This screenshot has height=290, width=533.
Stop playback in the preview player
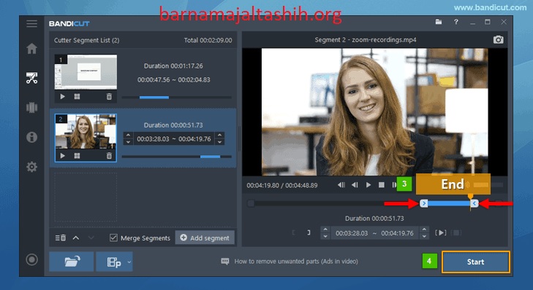click(382, 184)
